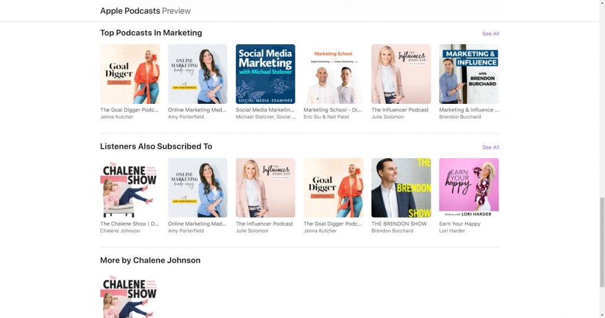Viewport: 605px width, 318px height.
Task: Open The Chalene Show artwork under More by Chalene Johnson
Action: [x=129, y=295]
